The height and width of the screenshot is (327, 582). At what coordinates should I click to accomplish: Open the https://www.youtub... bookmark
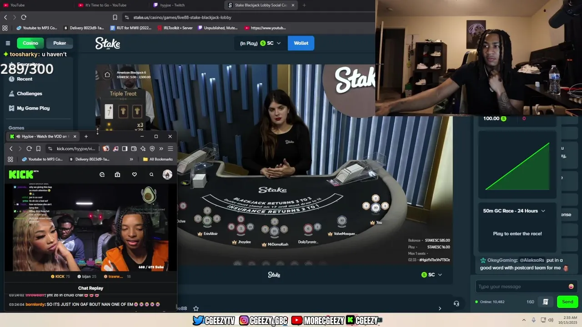coord(265,28)
